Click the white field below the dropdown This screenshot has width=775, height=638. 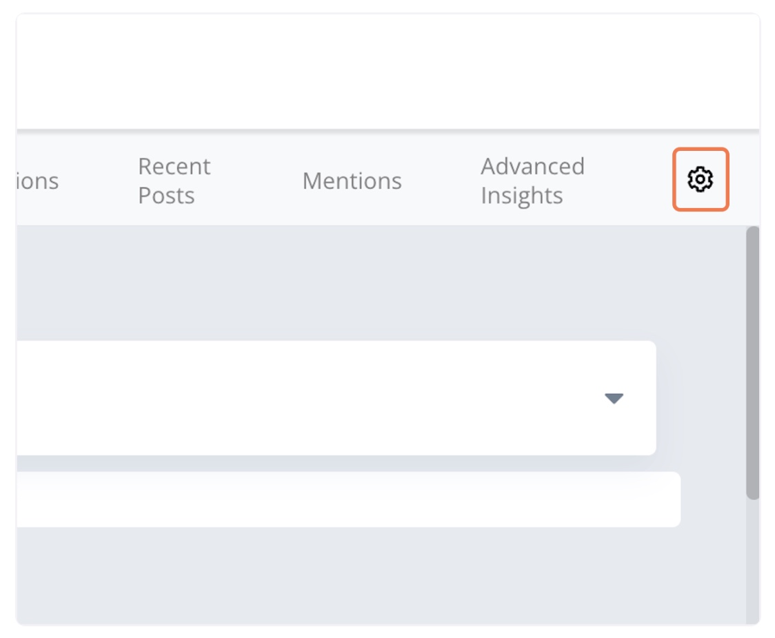345,500
